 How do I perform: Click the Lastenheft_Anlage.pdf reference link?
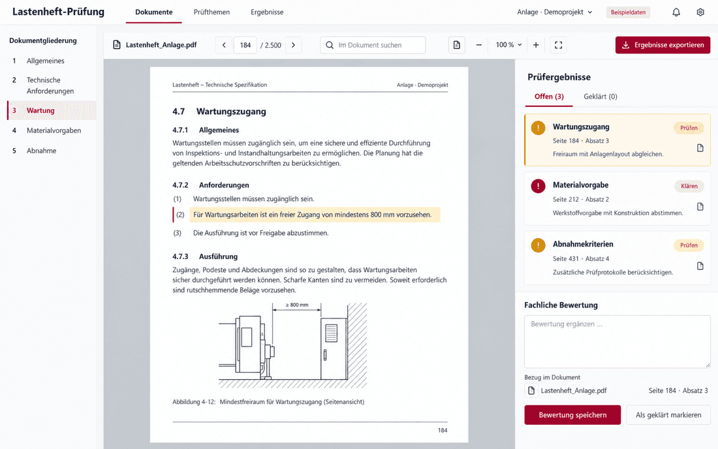(x=573, y=390)
